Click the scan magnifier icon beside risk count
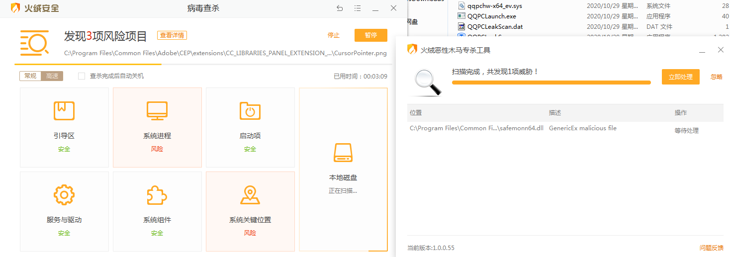This screenshot has height=257, width=730. [34, 43]
